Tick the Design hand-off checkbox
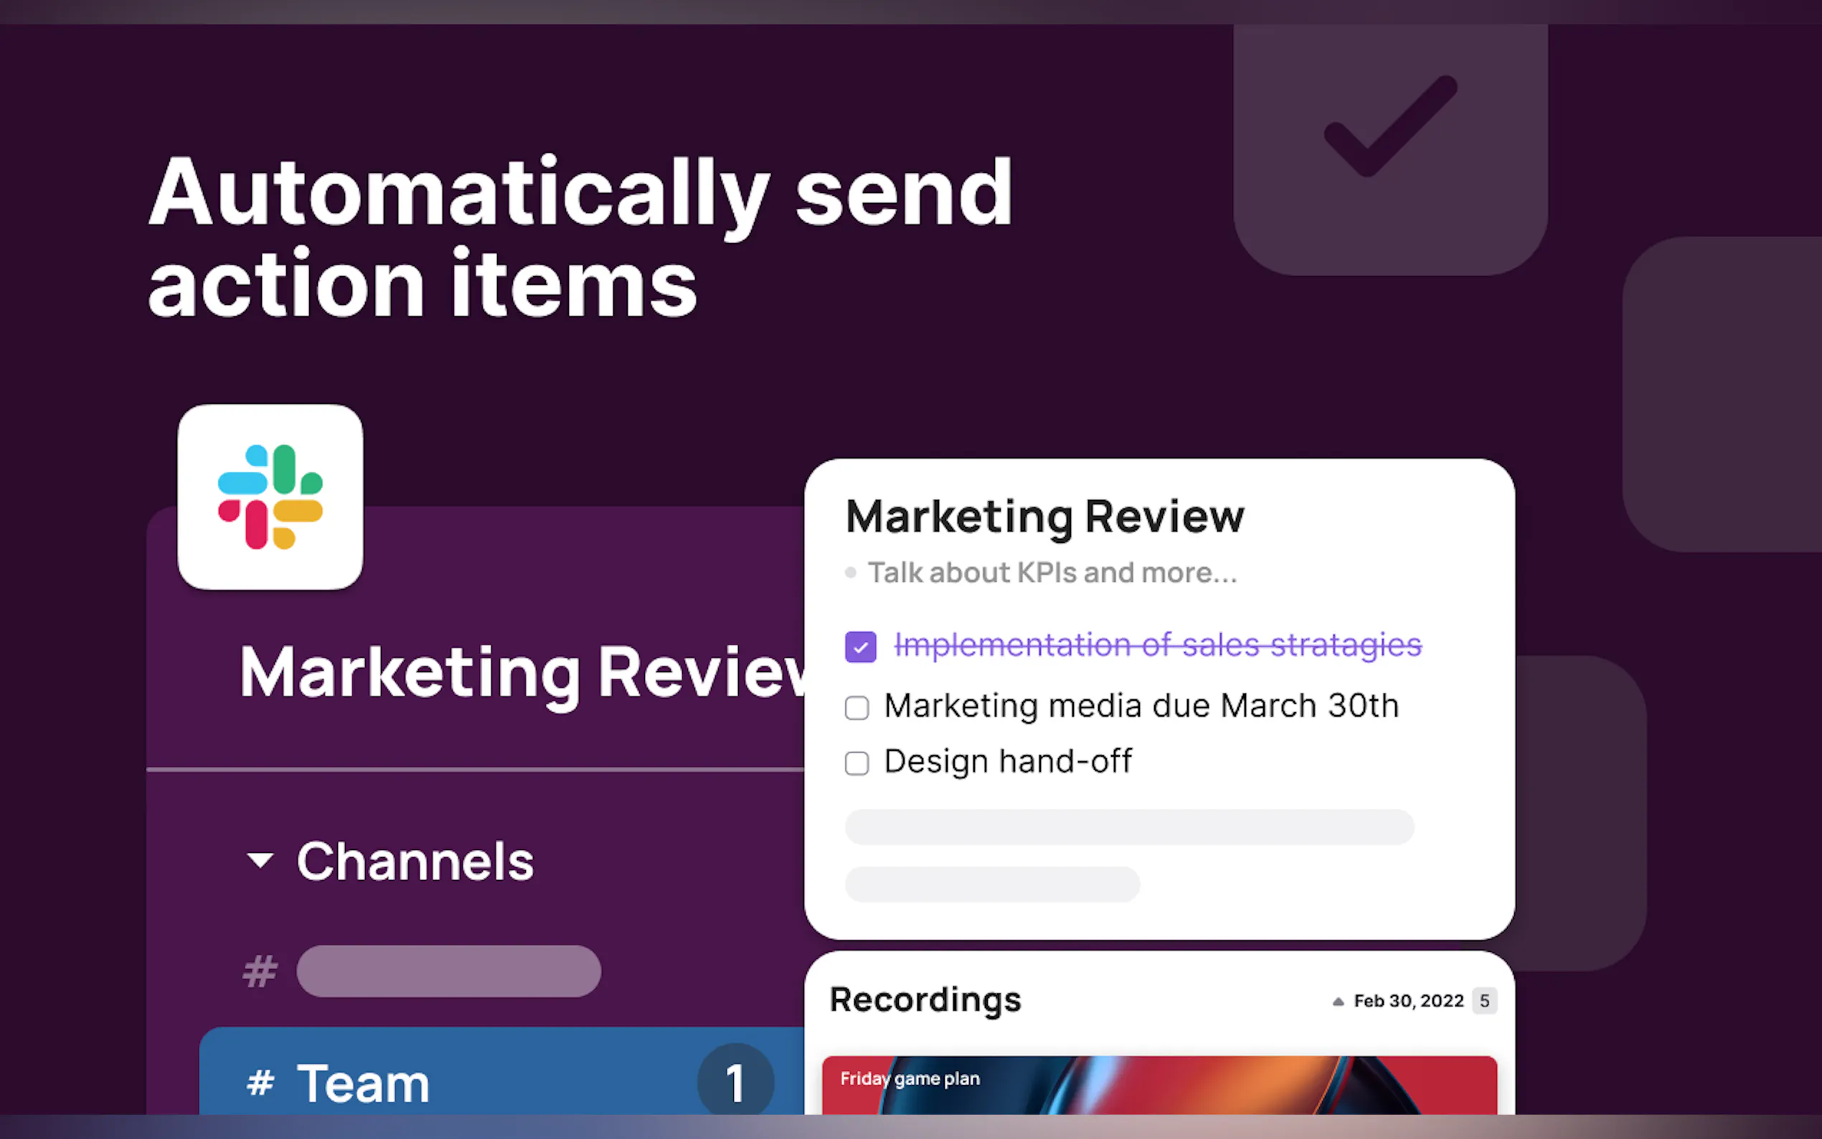Screen dimensions: 1822x1139 point(856,763)
